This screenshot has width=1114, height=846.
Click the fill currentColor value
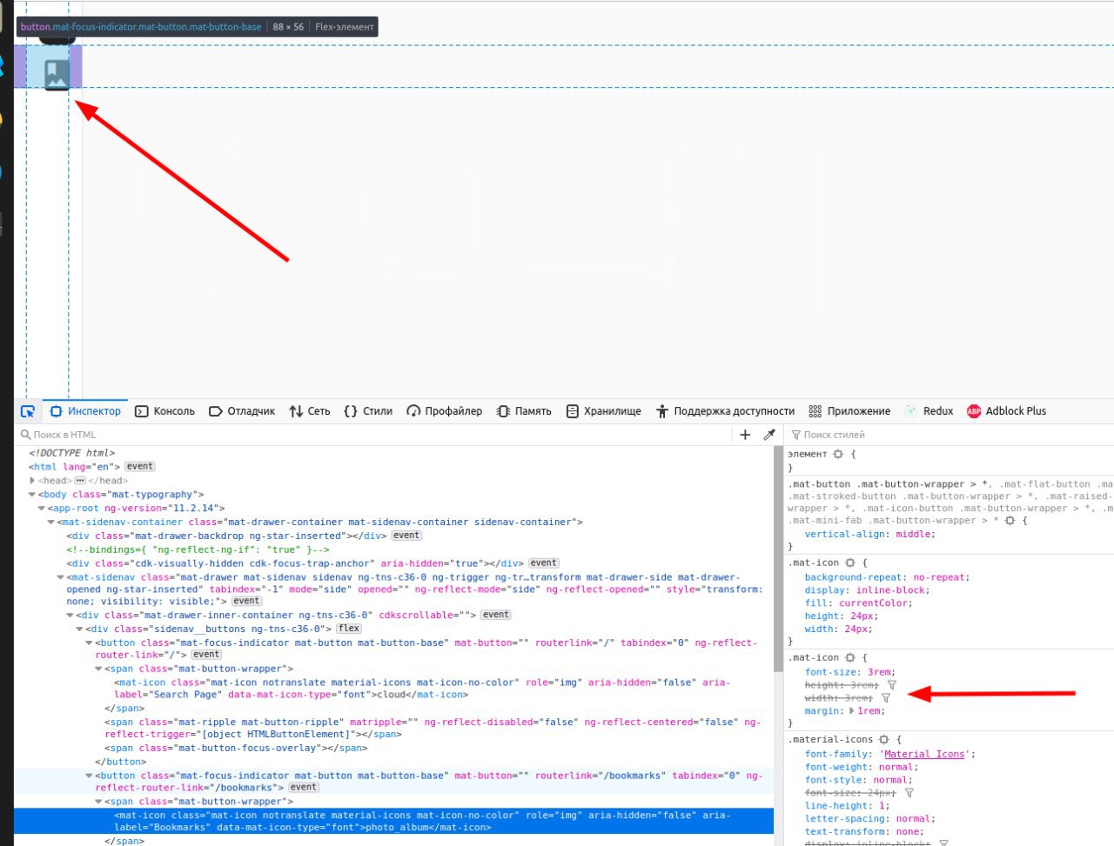coord(874,603)
